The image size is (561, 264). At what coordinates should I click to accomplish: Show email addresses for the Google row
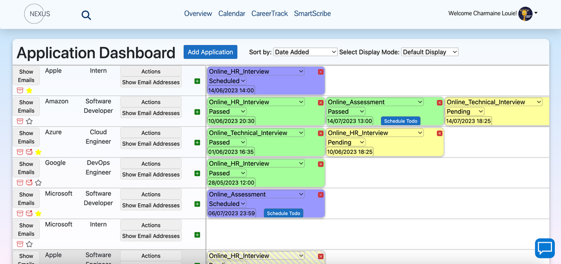coord(151,174)
